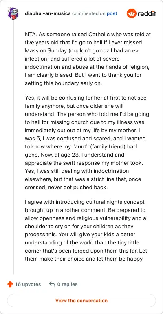The image size is (163, 314).
Task: Open diabhal-an-musica's profile link
Action: coord(48,13)
